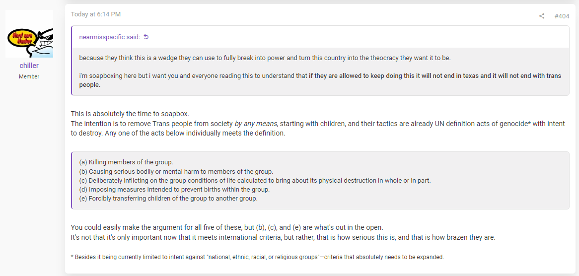Open chiller's avatar image
The height and width of the screenshot is (276, 579).
click(x=29, y=34)
